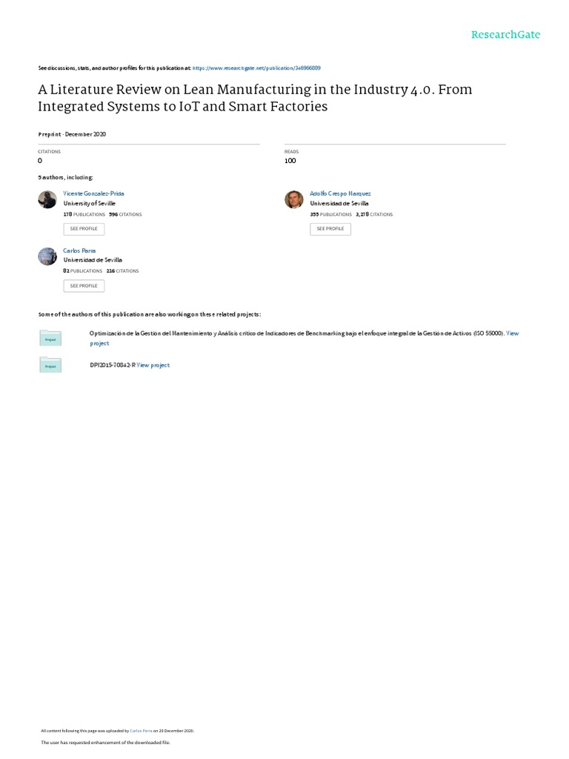569x759 pixels.
Task: Click See Profile under Carlos Parra
Action: pyautogui.click(x=84, y=286)
